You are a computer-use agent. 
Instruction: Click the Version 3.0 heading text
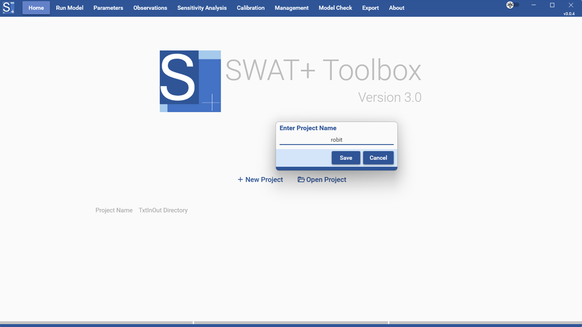(x=390, y=97)
